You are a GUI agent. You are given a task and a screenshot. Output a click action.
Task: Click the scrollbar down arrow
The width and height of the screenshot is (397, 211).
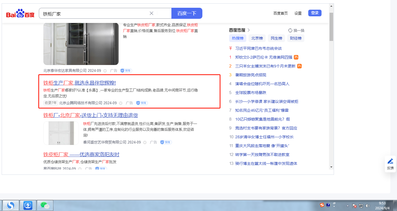[331, 167]
